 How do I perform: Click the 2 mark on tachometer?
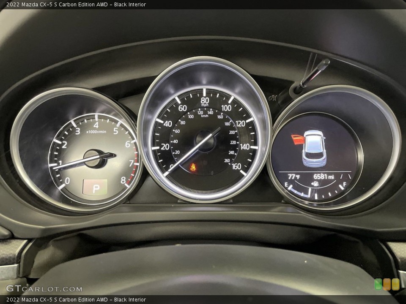64,145
